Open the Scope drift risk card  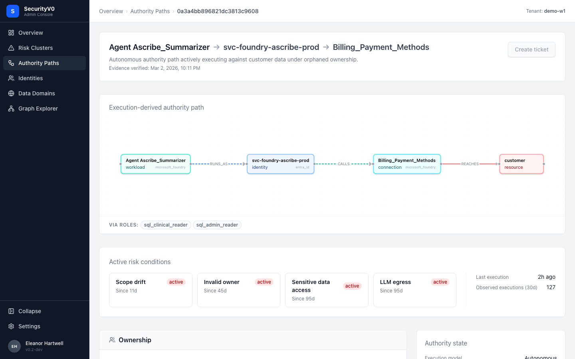coord(151,290)
